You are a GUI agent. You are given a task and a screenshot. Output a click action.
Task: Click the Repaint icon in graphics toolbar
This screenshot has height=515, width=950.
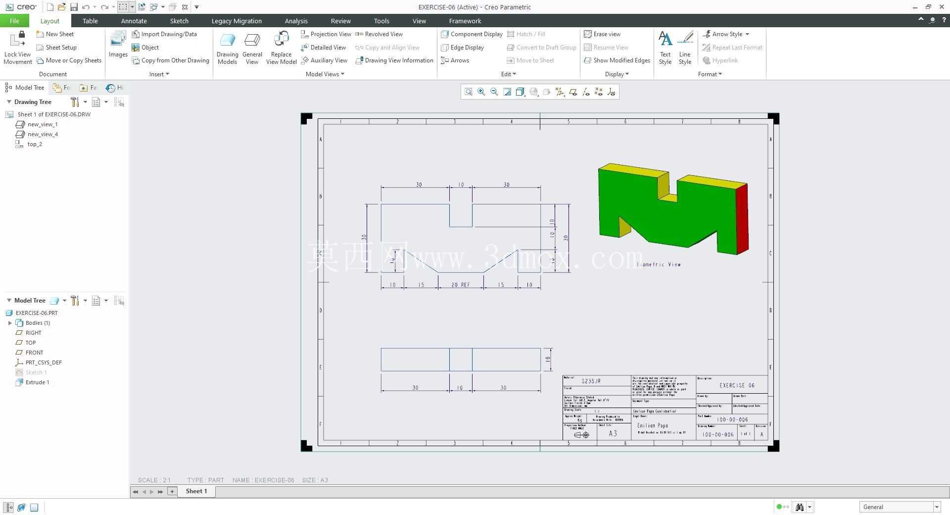tap(507, 92)
